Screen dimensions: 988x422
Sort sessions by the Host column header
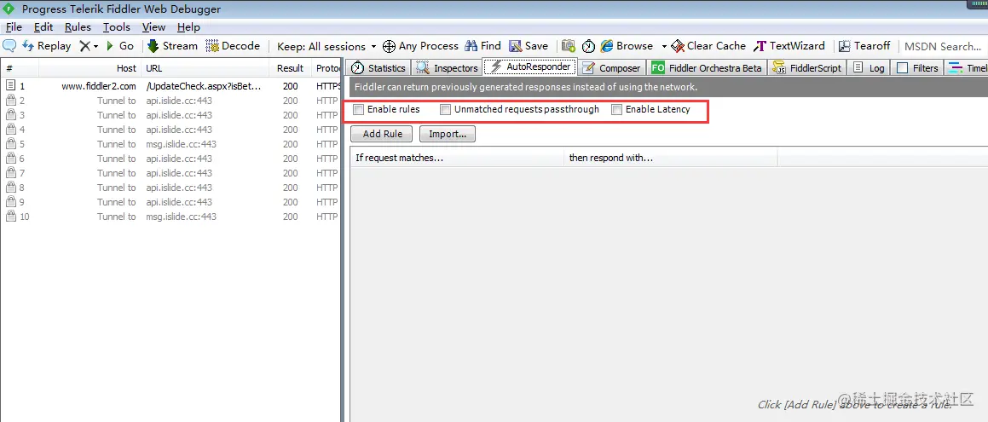[x=90, y=68]
